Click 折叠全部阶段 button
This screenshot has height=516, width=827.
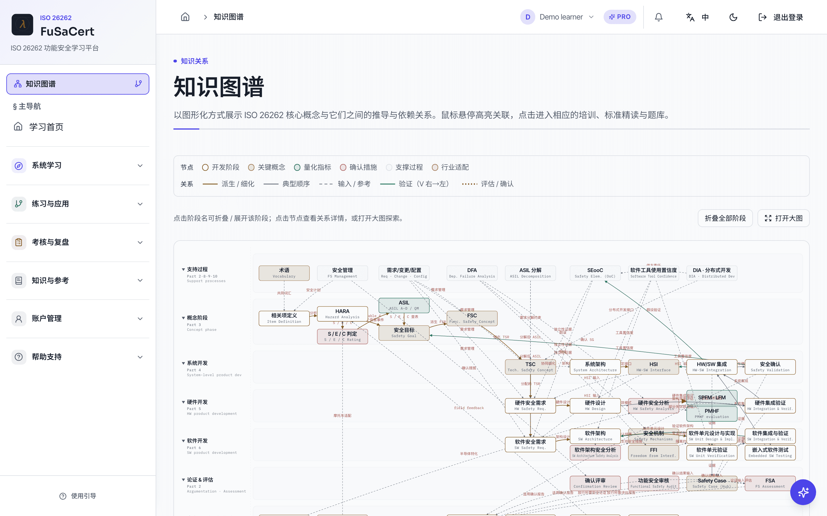725,218
